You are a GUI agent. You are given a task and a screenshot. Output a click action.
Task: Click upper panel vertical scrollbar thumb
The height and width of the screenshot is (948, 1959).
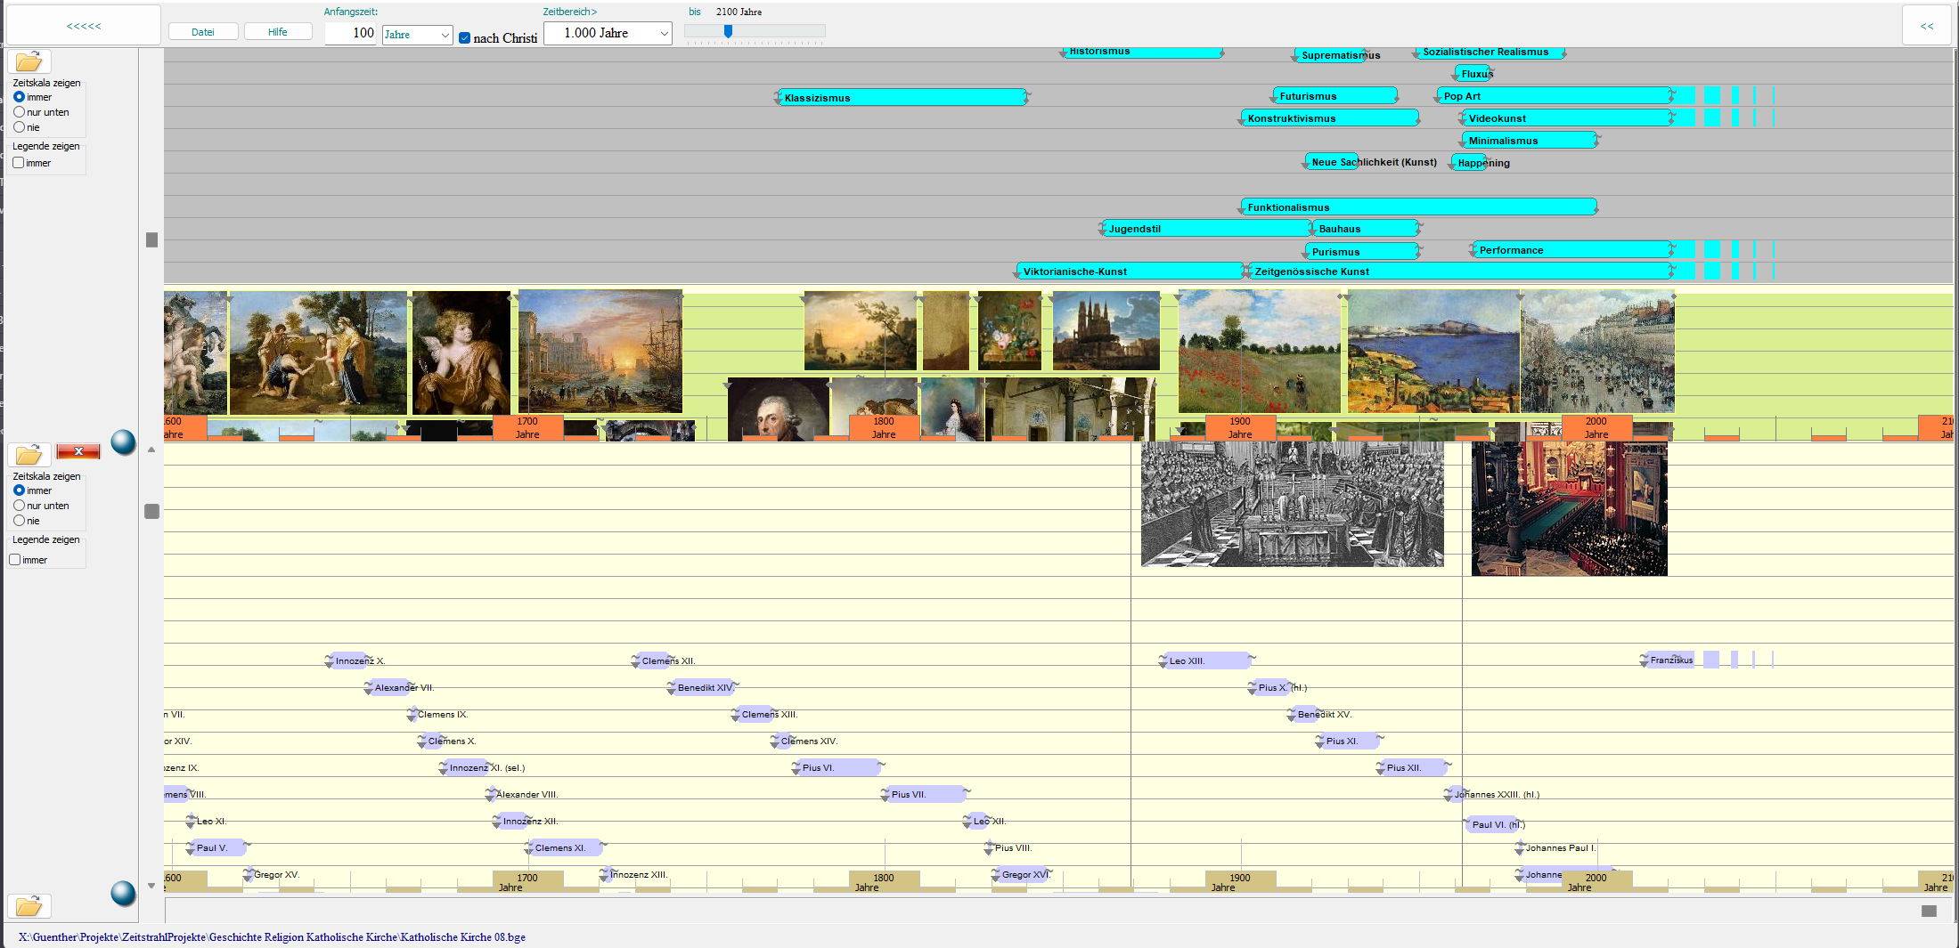coord(151,240)
